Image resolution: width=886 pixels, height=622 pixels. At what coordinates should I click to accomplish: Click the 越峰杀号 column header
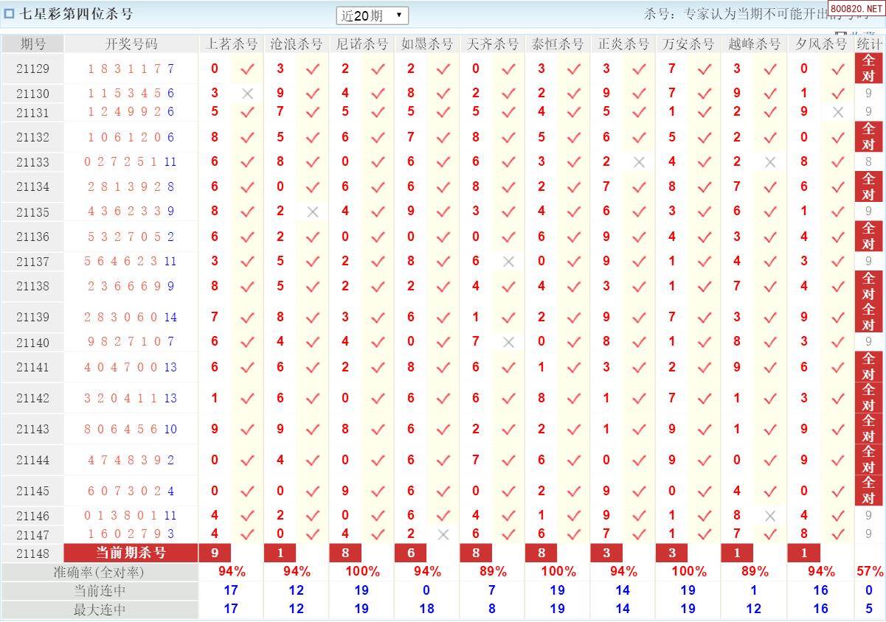tap(754, 43)
